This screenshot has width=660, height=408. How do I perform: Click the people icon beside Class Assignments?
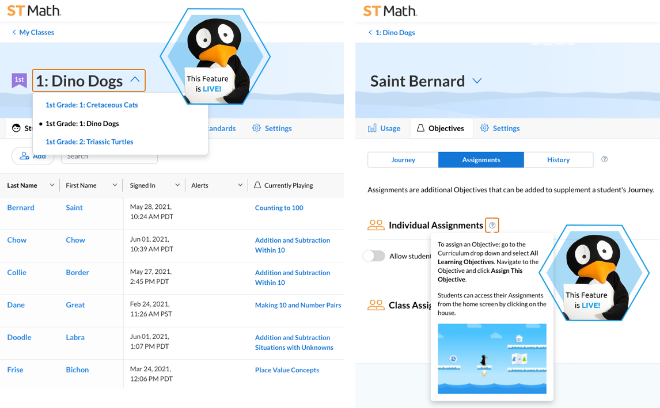pyautogui.click(x=376, y=305)
